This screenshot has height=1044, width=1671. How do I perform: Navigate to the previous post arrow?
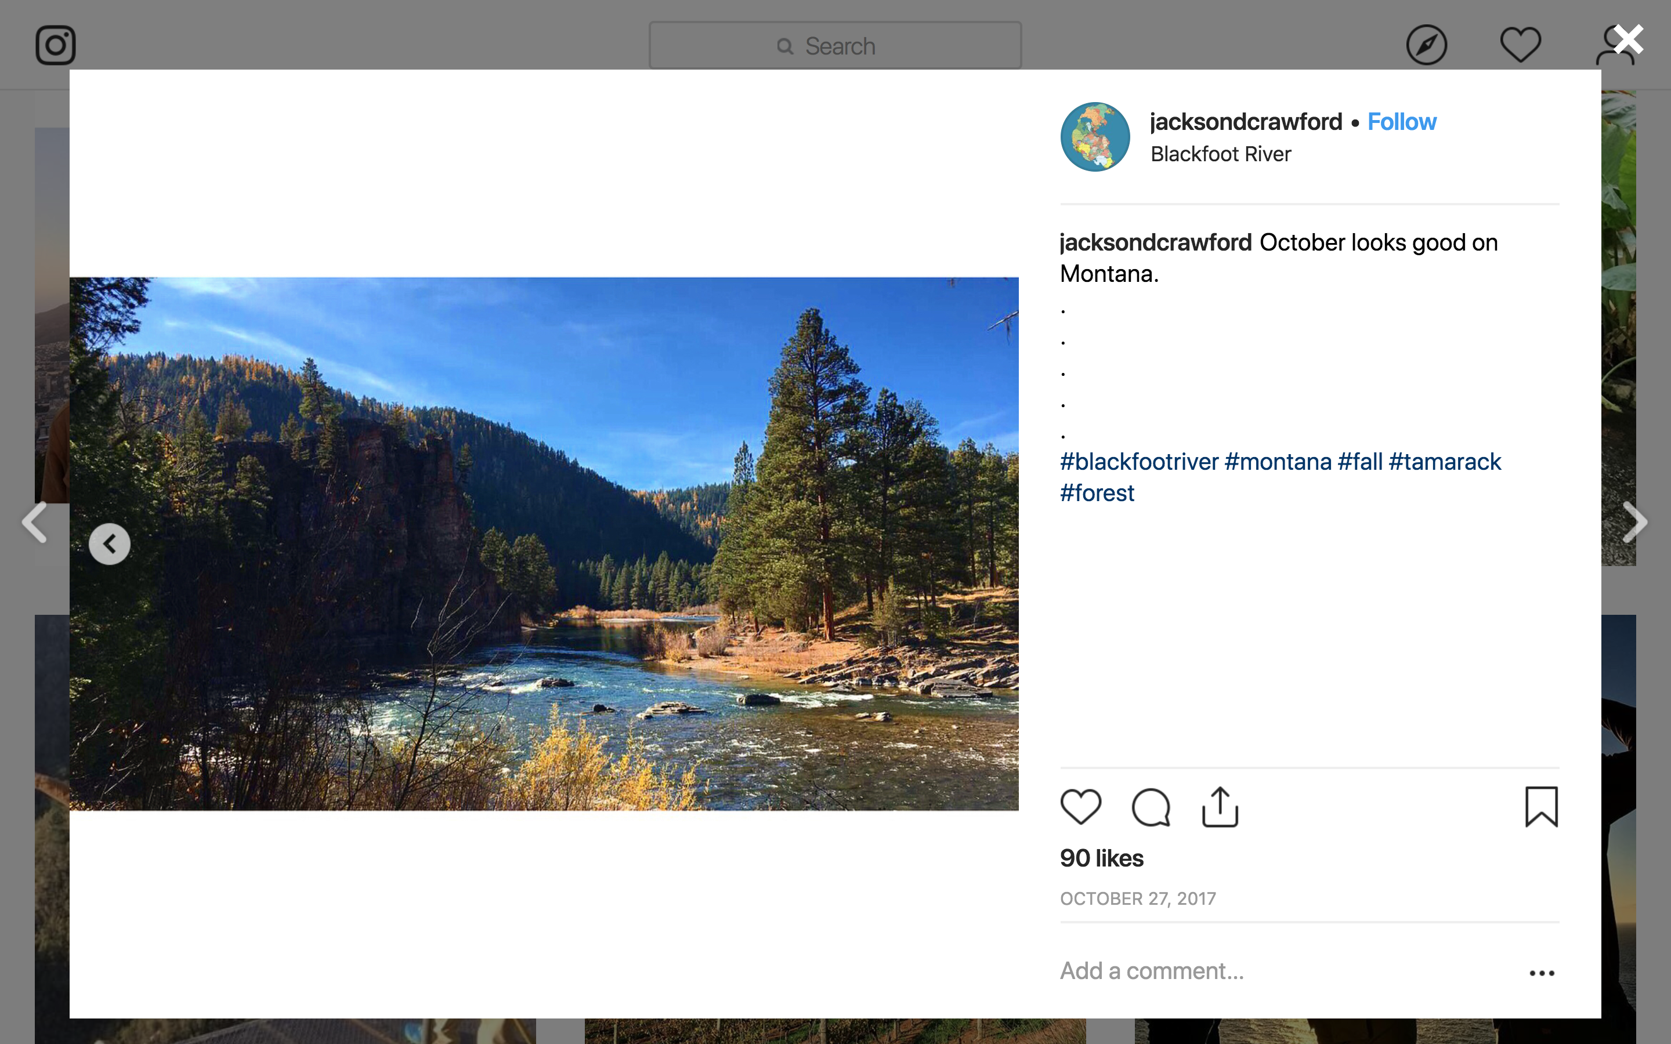click(x=35, y=522)
